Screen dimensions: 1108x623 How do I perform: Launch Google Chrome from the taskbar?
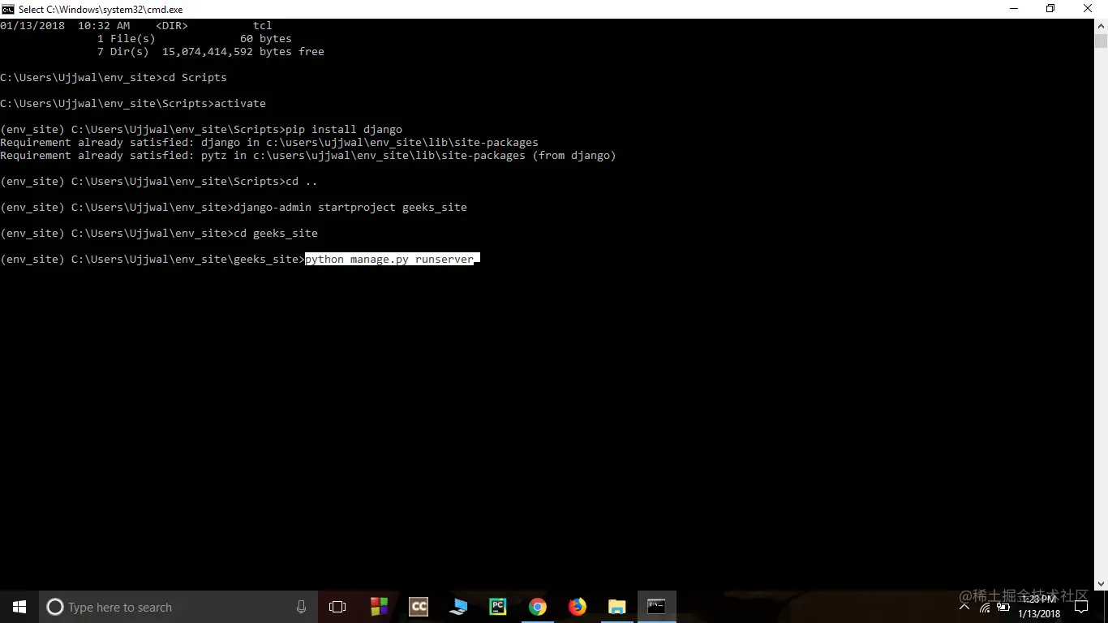pyautogui.click(x=537, y=607)
